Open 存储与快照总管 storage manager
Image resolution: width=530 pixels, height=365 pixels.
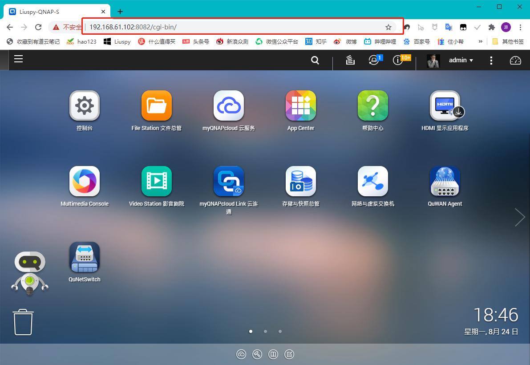tap(301, 182)
